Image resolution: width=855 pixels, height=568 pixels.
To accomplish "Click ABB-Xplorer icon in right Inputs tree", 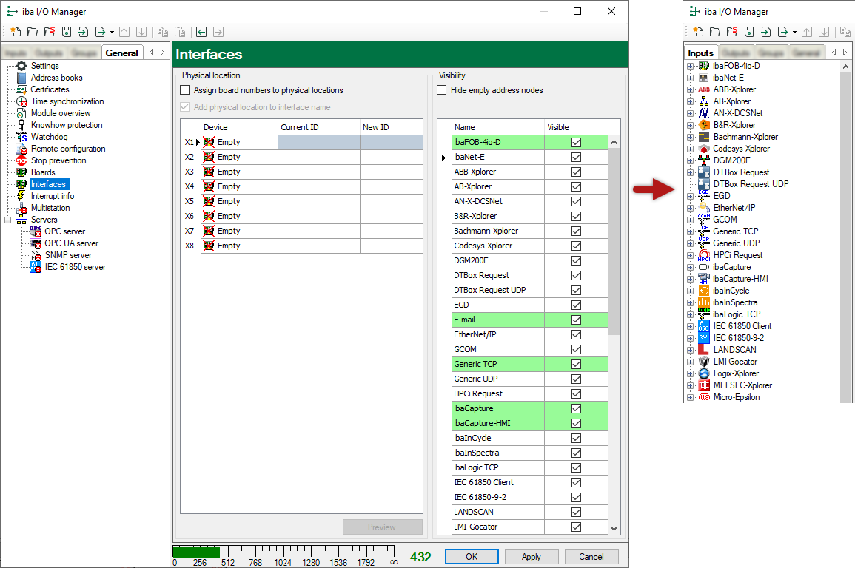I will coord(704,89).
